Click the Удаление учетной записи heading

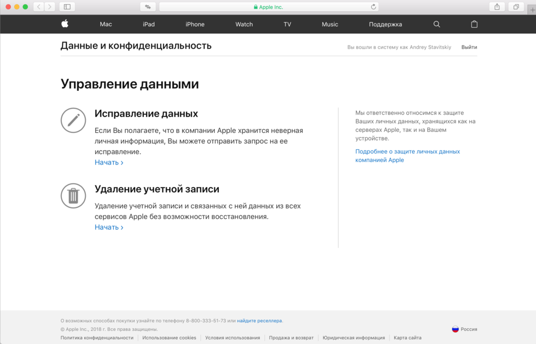(x=157, y=189)
